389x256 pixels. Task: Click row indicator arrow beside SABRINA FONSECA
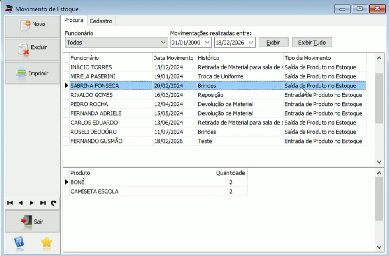click(x=66, y=86)
